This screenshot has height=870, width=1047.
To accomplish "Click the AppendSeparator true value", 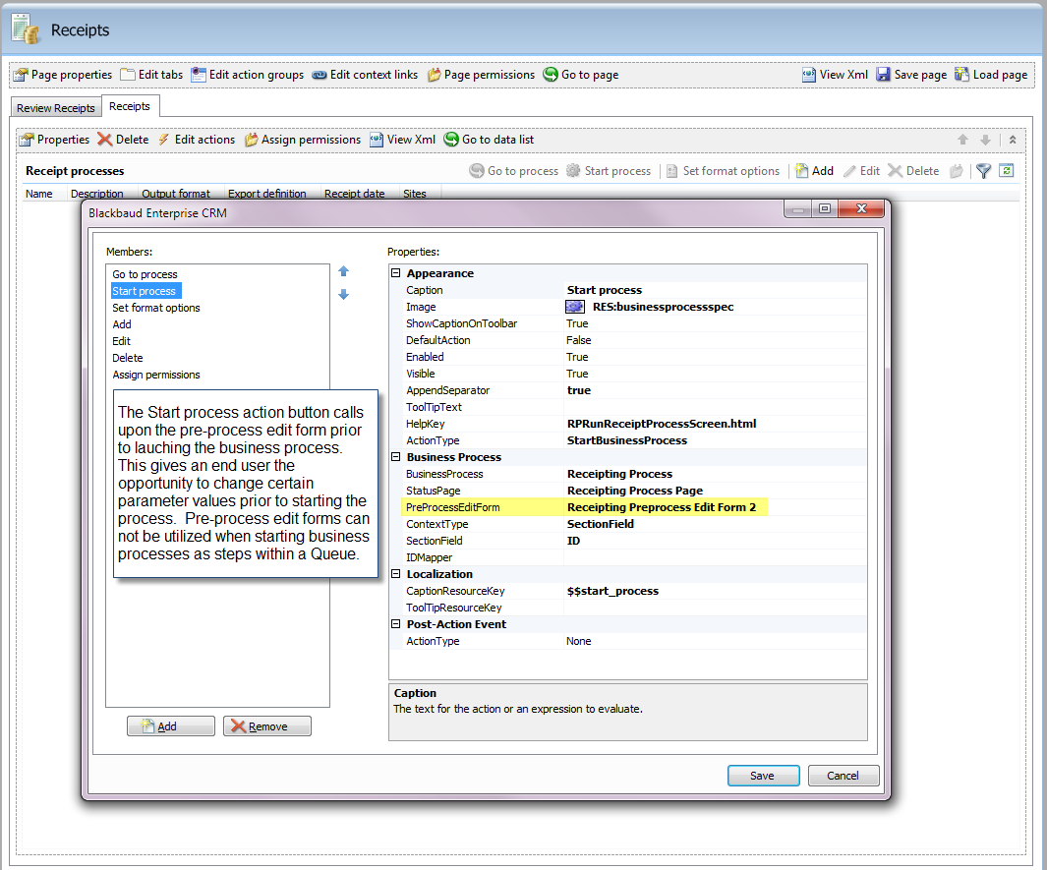I will (x=579, y=390).
